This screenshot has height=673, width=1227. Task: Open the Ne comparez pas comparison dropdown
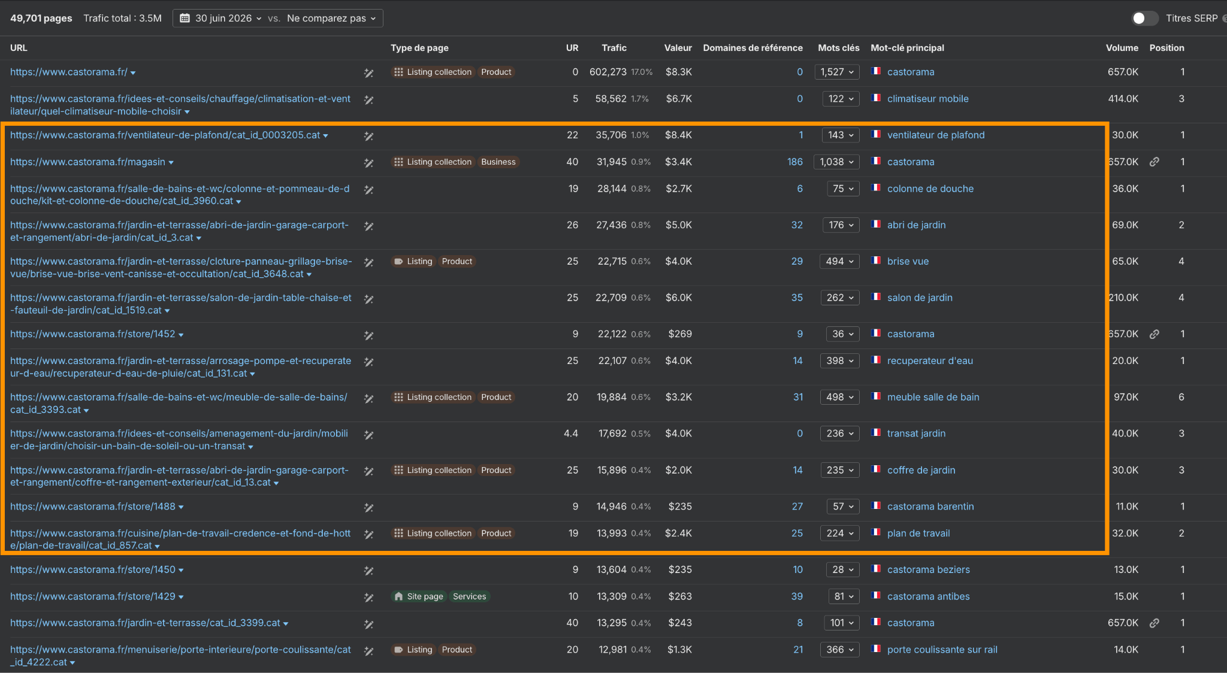331,18
